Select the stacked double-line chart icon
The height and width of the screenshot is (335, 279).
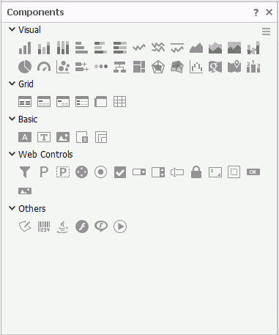[x=158, y=48]
